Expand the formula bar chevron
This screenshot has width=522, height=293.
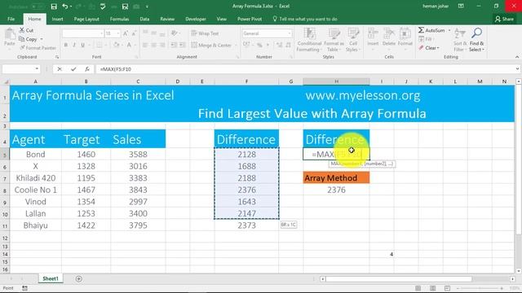click(517, 69)
